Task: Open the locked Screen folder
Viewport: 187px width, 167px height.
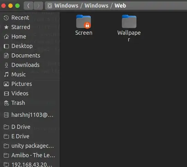Action: [x=83, y=22]
